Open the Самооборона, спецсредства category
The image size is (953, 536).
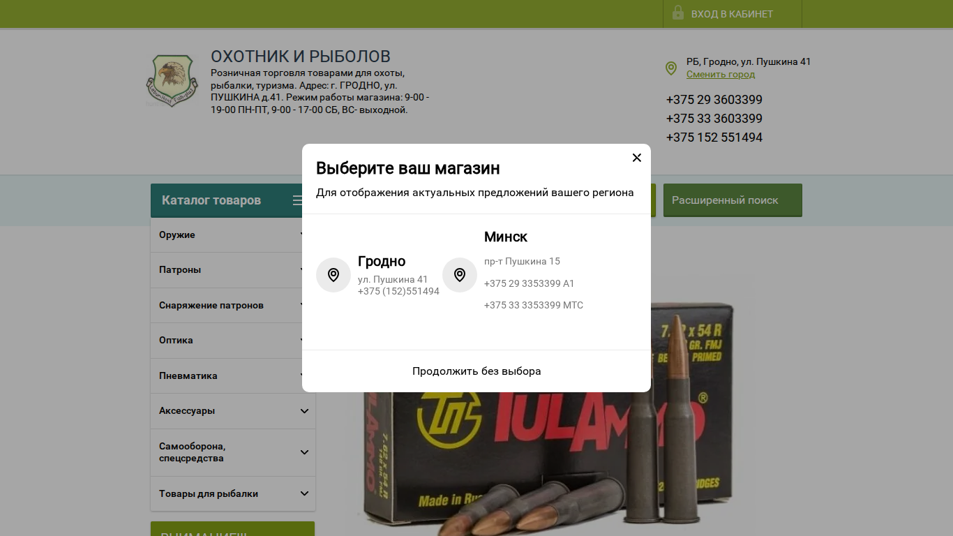click(x=233, y=452)
